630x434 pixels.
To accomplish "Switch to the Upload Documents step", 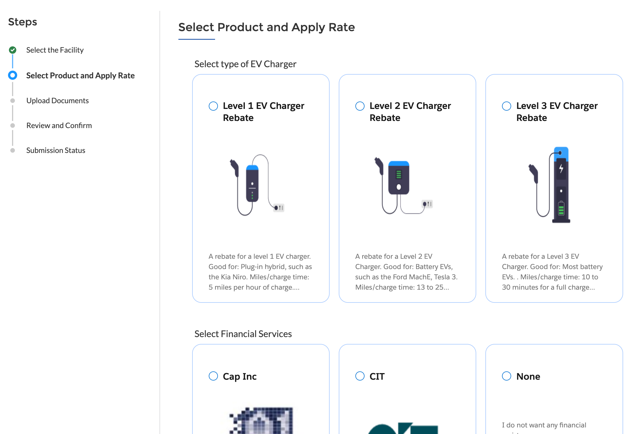I will coord(57,100).
